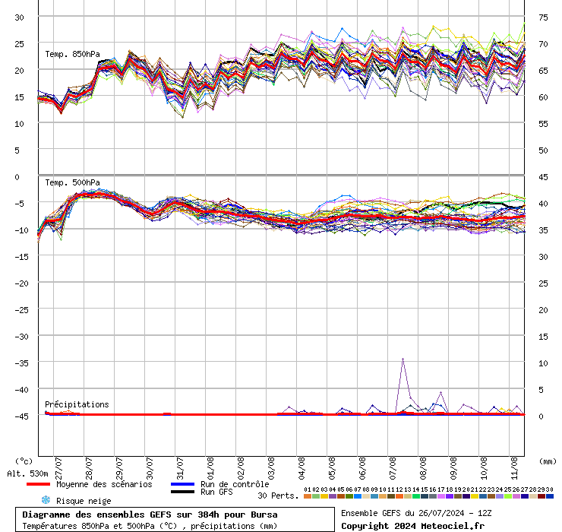562x532 pixels.
Task: Click the 04/08 date label
Action: click(302, 468)
